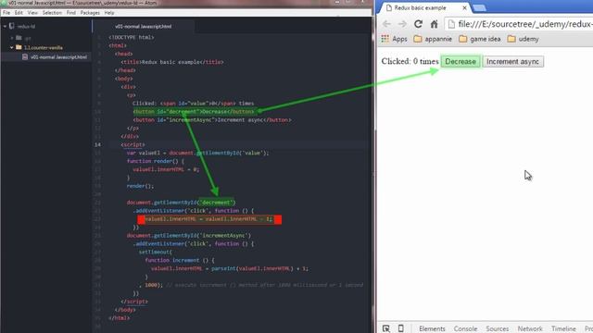Open the Chrome home page
This screenshot has height=333, width=593.
[435, 24]
